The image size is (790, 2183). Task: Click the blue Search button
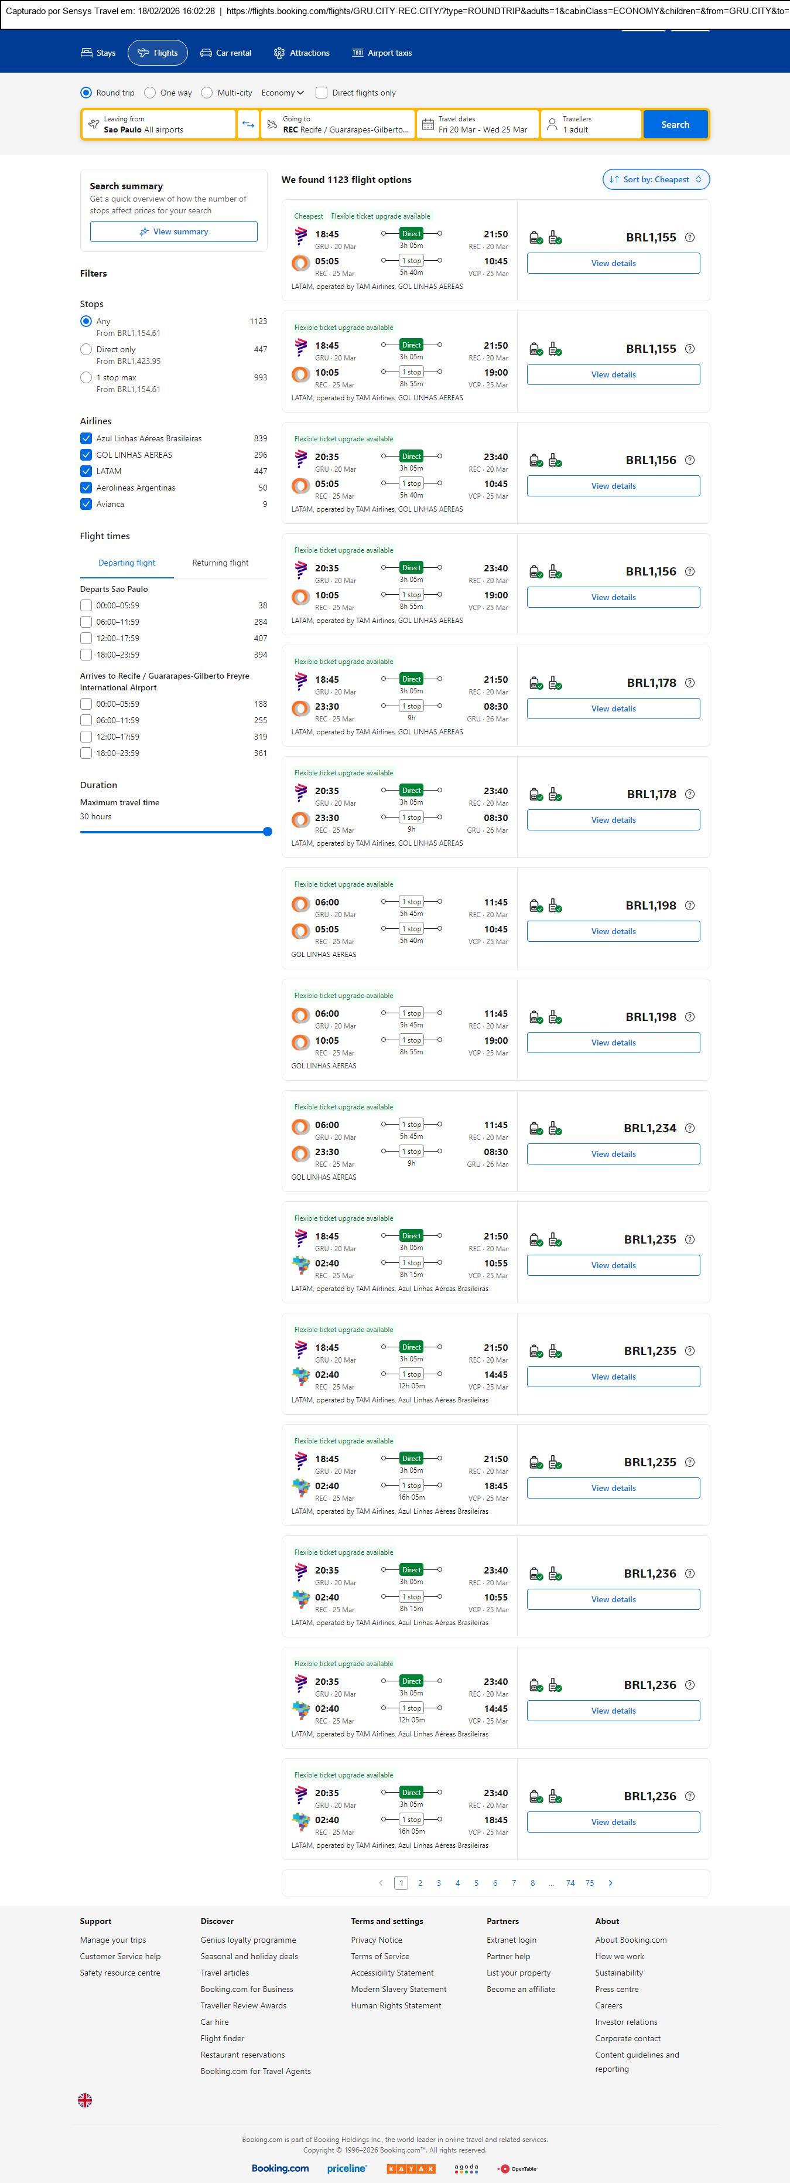coord(675,125)
